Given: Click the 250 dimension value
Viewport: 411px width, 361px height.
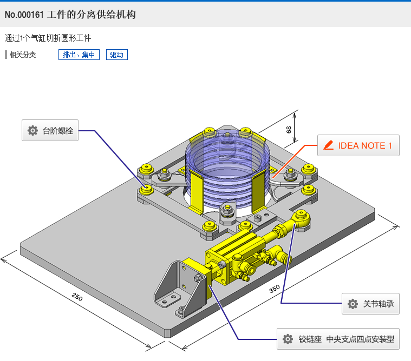Looking at the screenshot, I should (77, 297).
